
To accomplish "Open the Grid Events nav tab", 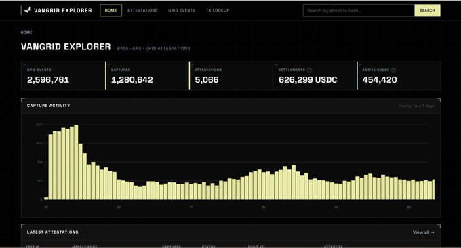I will (182, 10).
